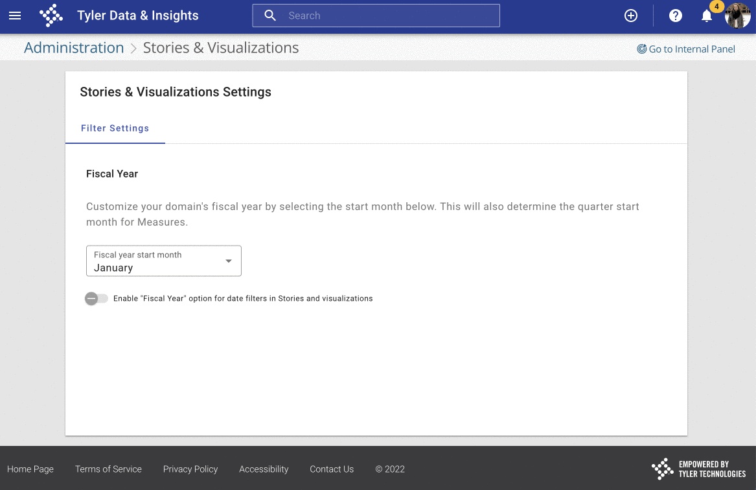756x490 pixels.
Task: Open the Fiscal year start month dropdown
Action: point(164,261)
